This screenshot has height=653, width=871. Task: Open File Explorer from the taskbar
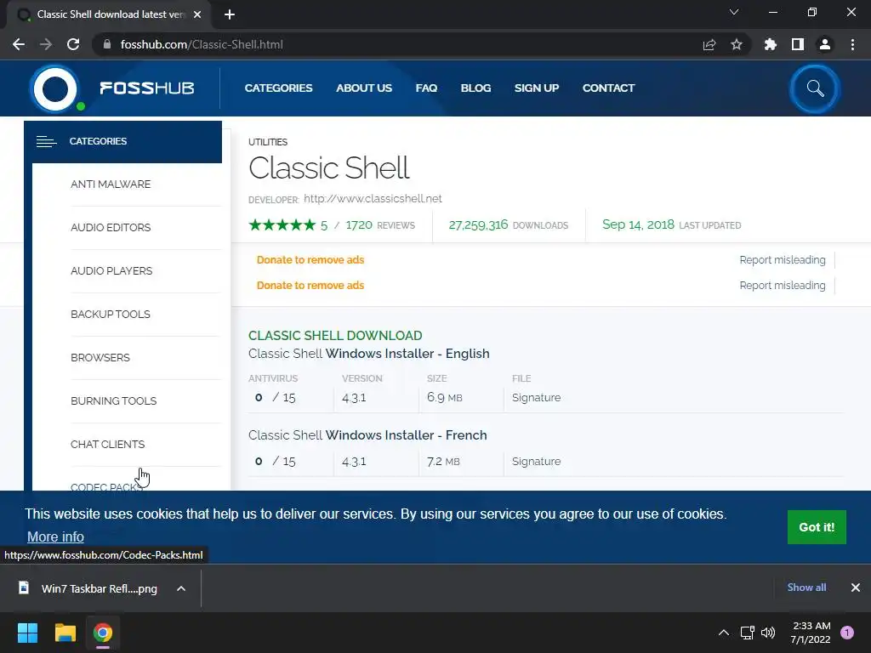pyautogui.click(x=65, y=633)
